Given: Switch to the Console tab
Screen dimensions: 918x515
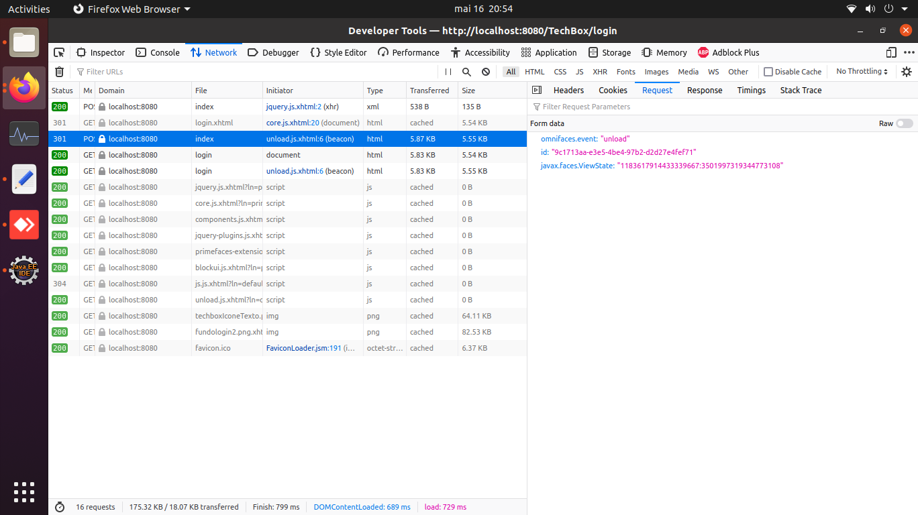Looking at the screenshot, I should (158, 52).
